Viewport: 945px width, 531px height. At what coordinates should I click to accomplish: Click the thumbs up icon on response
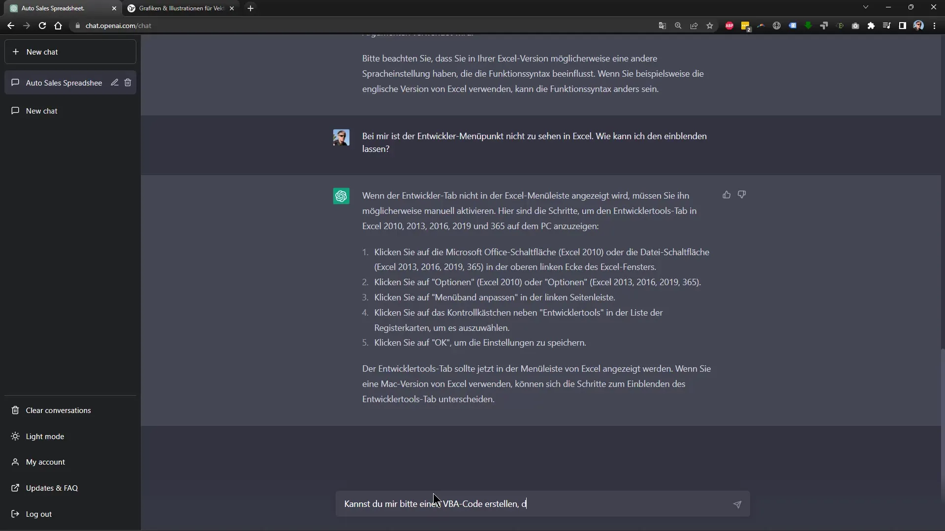pos(726,194)
